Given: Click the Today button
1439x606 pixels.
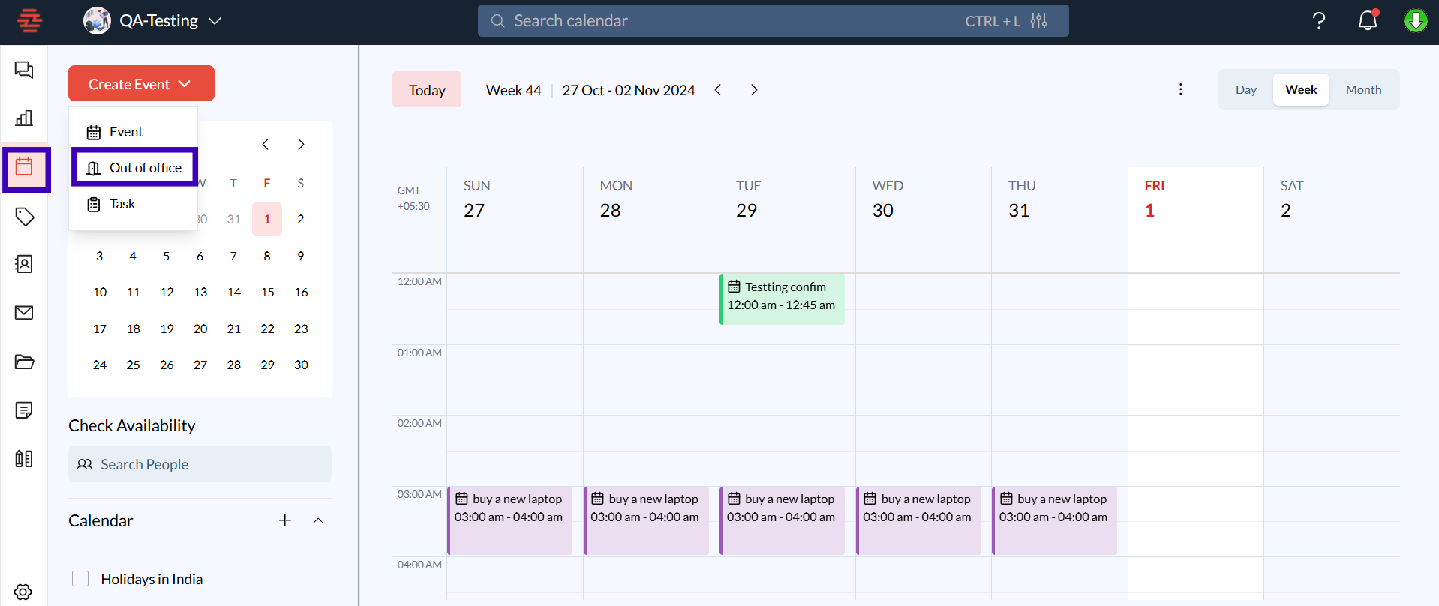Looking at the screenshot, I should [x=427, y=90].
